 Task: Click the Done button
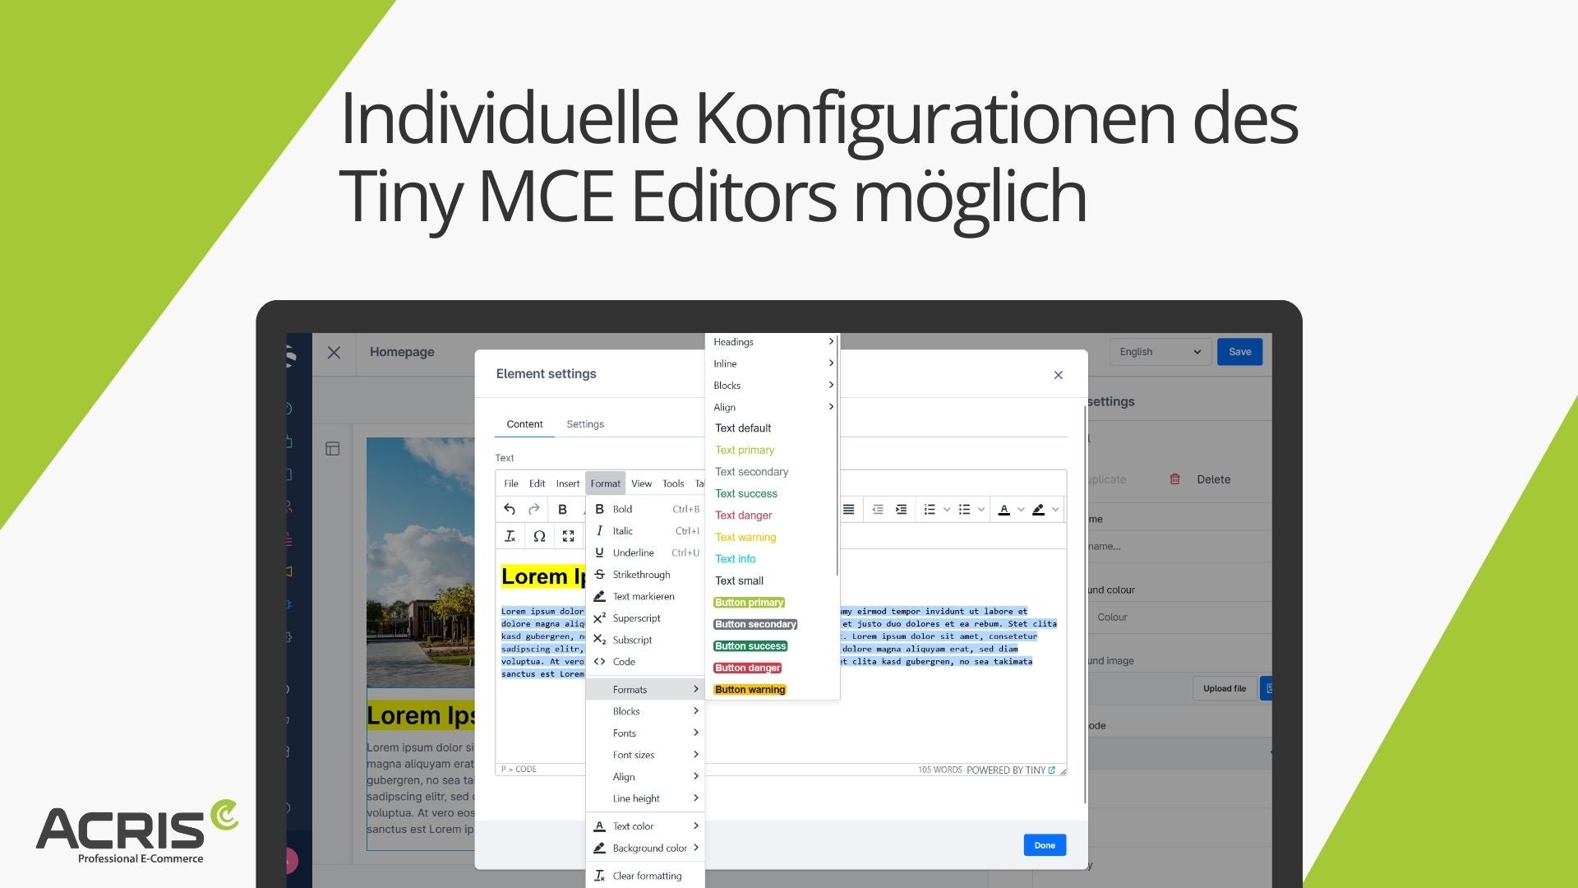point(1045,845)
